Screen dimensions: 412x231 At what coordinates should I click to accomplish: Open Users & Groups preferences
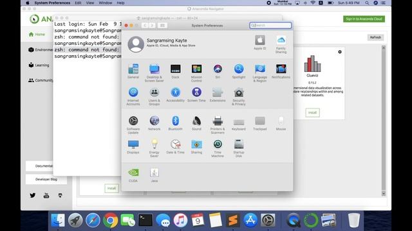click(154, 96)
